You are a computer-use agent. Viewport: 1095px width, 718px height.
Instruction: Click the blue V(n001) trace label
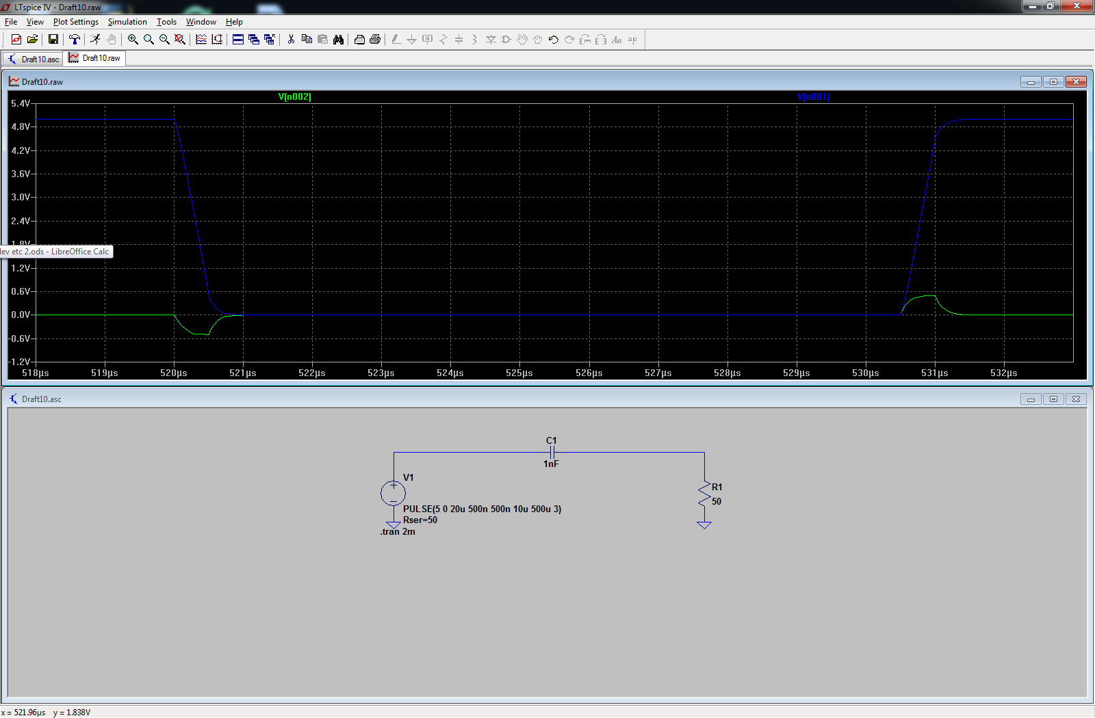[x=814, y=96]
